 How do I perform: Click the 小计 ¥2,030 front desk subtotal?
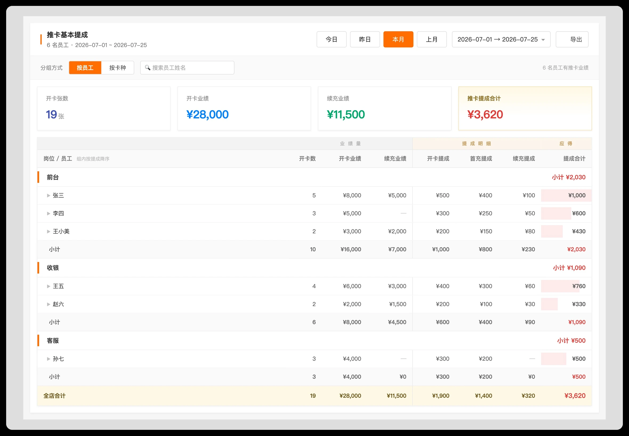coord(568,177)
